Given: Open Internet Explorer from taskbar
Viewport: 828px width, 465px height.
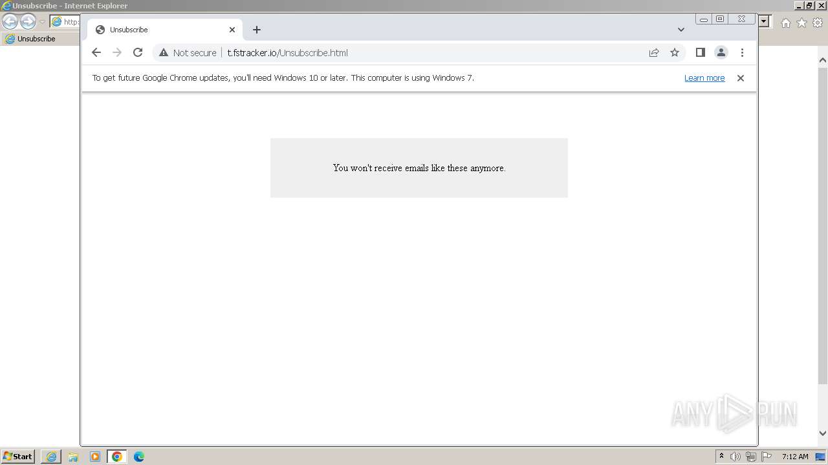Looking at the screenshot, I should tap(52, 457).
